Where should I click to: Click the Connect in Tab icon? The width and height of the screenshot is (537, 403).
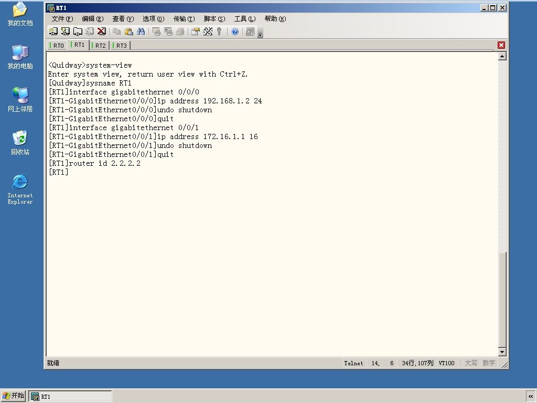coord(78,31)
